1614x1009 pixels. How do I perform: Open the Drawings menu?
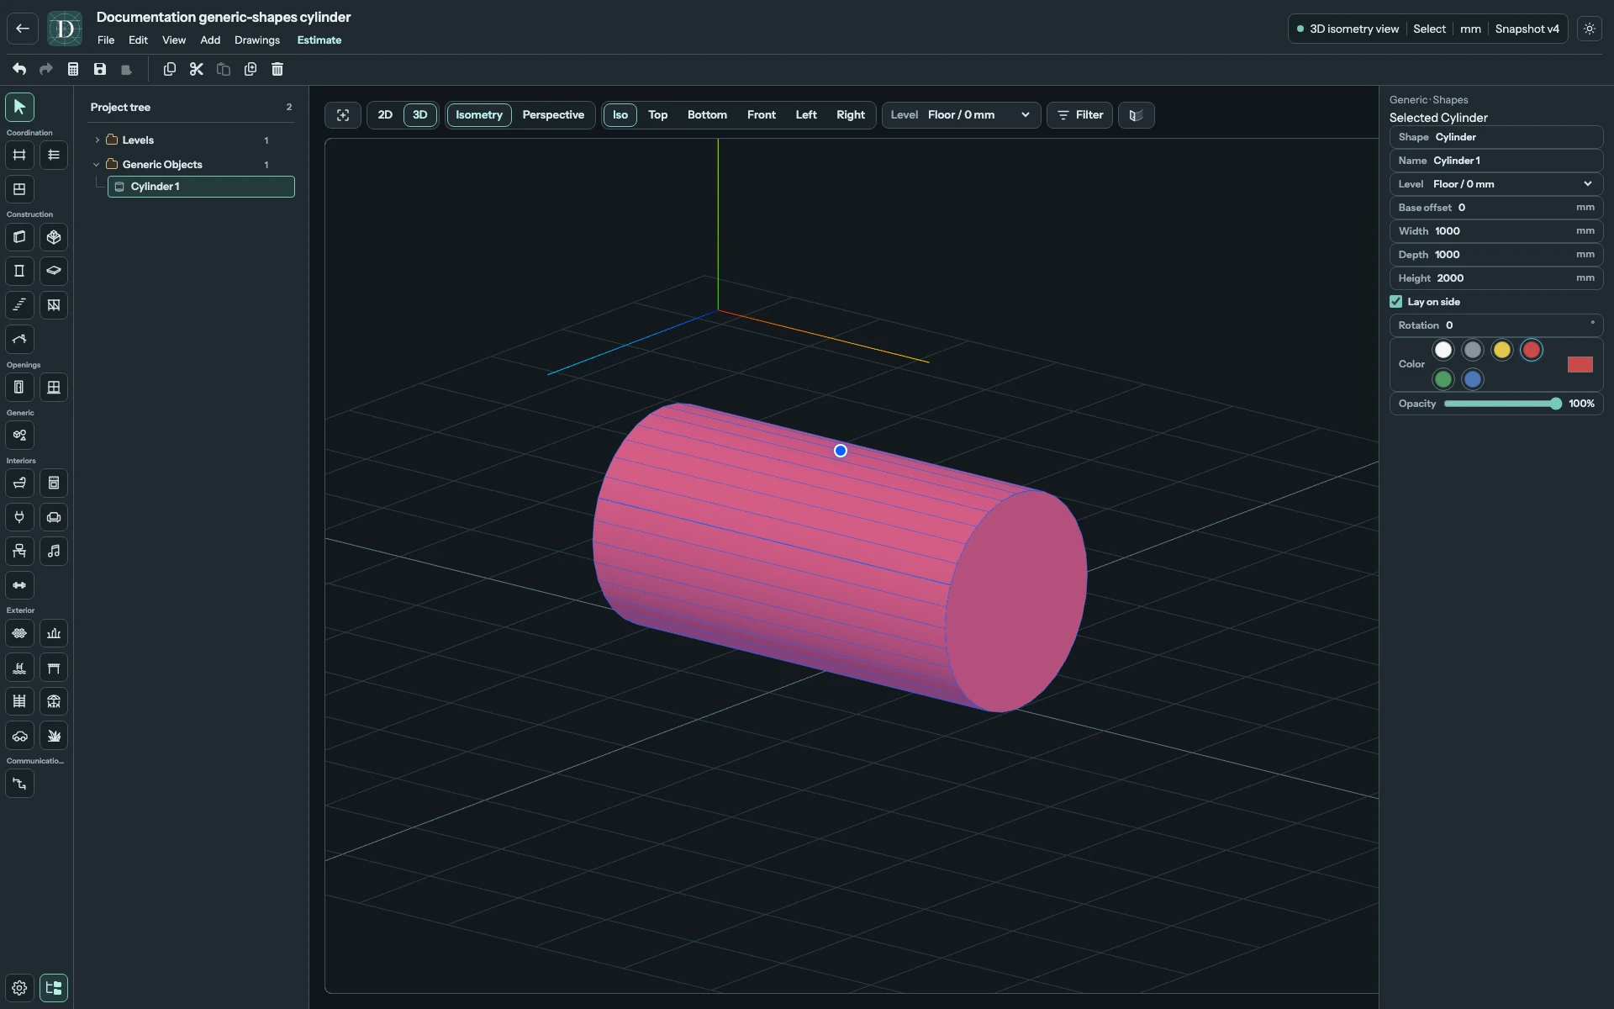tap(257, 40)
